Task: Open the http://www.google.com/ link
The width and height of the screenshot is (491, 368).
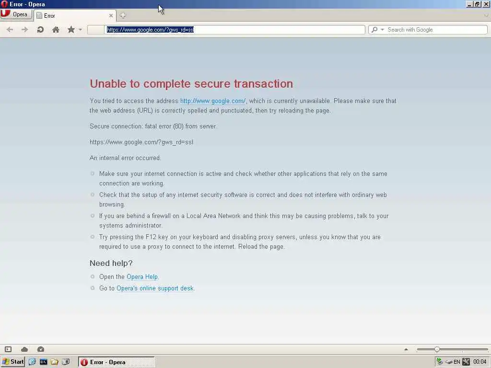Action: click(x=213, y=101)
